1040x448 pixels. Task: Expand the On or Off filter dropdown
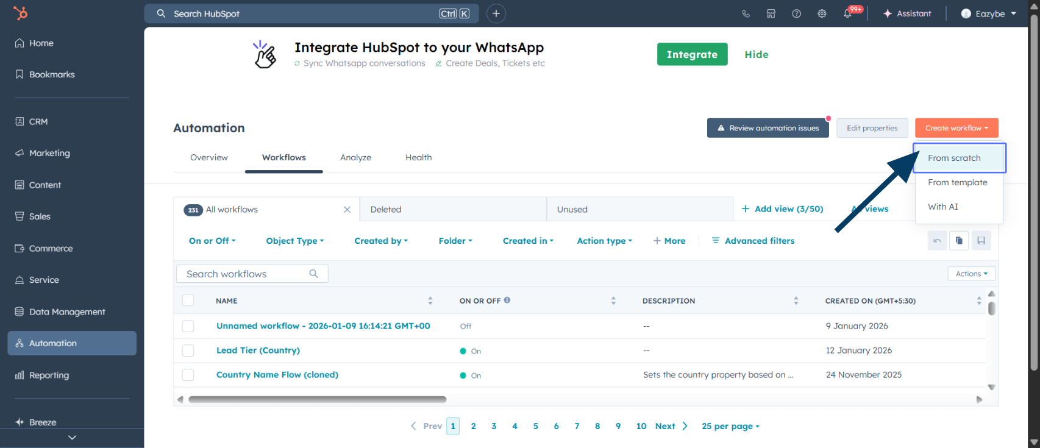[212, 241]
